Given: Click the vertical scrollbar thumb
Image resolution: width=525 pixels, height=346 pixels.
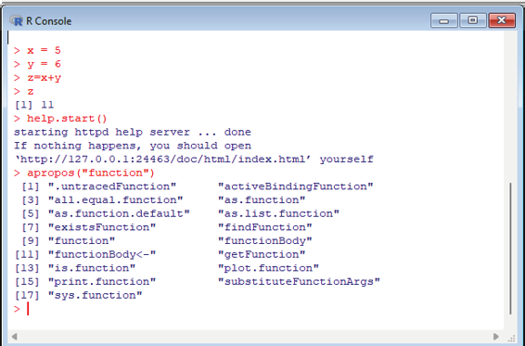Looking at the screenshot, I should click(510, 249).
